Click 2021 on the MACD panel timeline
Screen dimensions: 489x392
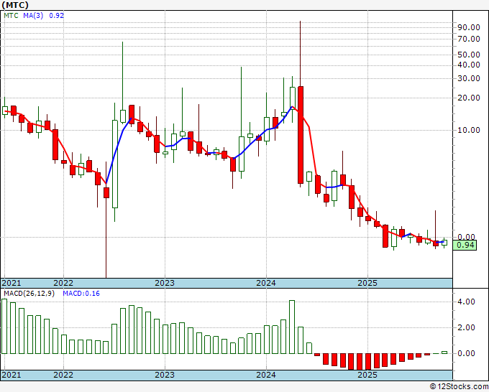(x=11, y=375)
